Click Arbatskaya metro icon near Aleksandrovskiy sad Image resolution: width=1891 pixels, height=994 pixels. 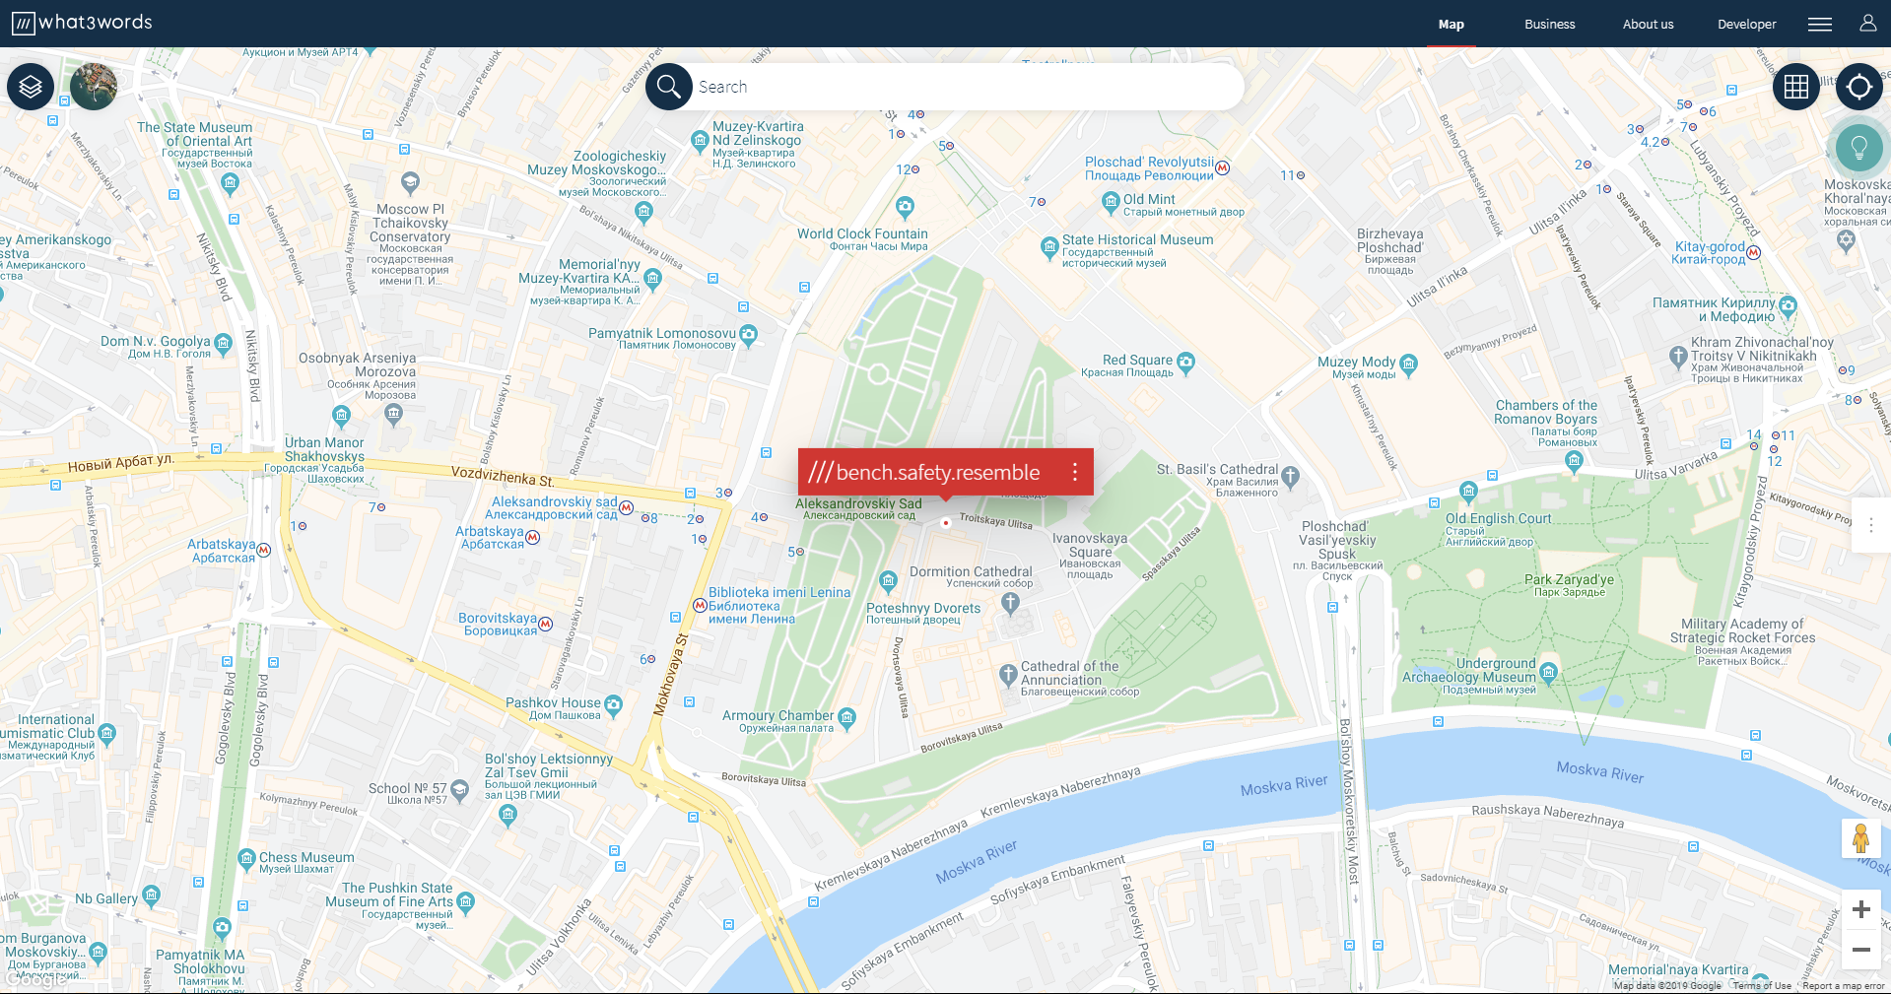[x=533, y=537]
